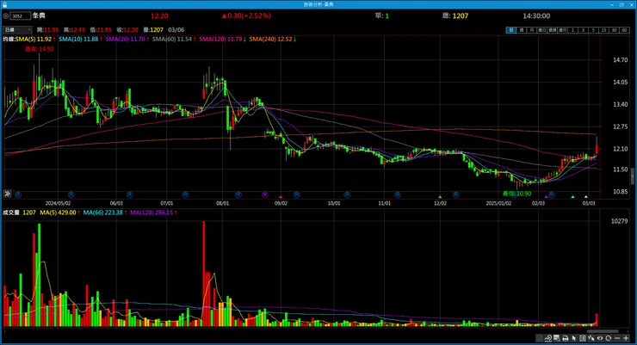Switch to the 週 weekly timeframe

click(x=521, y=30)
